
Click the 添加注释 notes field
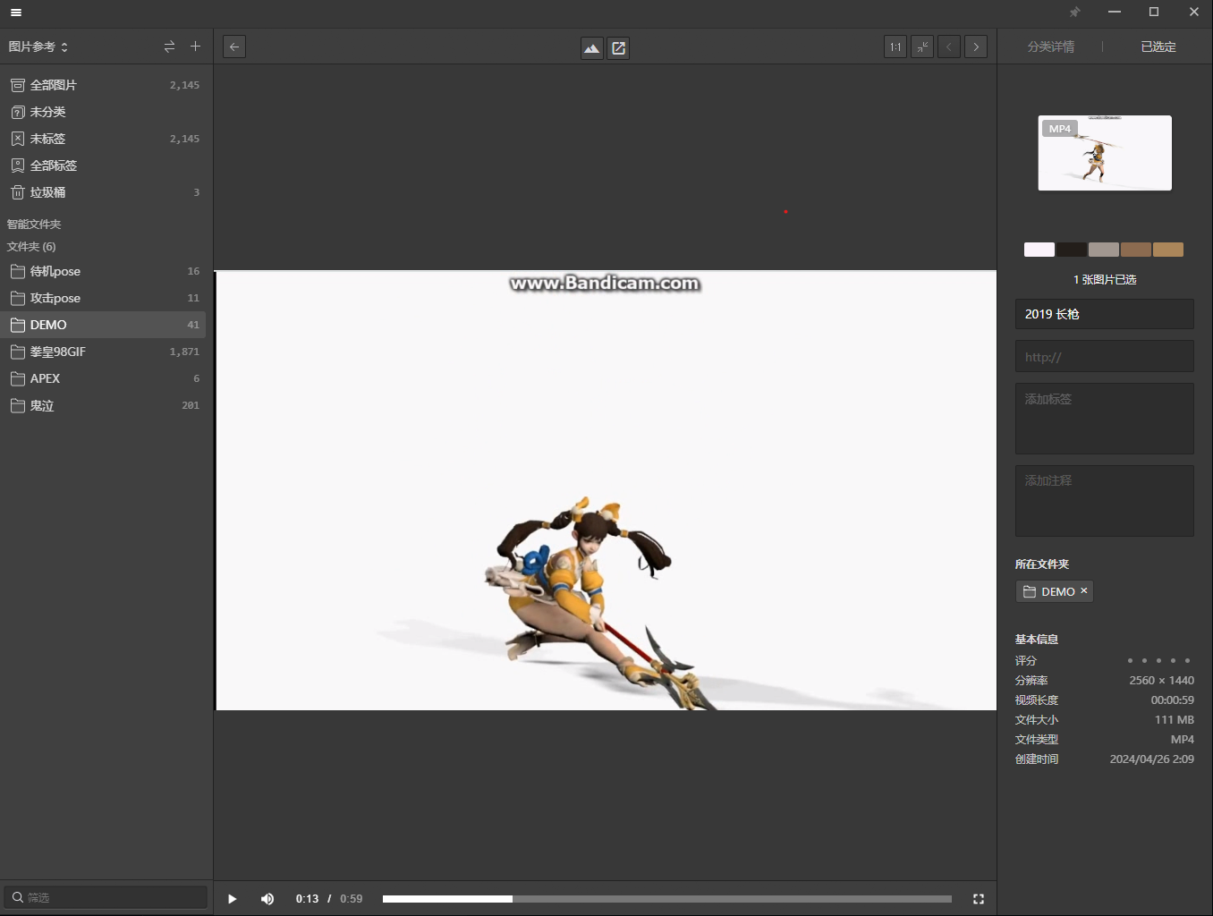click(1105, 501)
